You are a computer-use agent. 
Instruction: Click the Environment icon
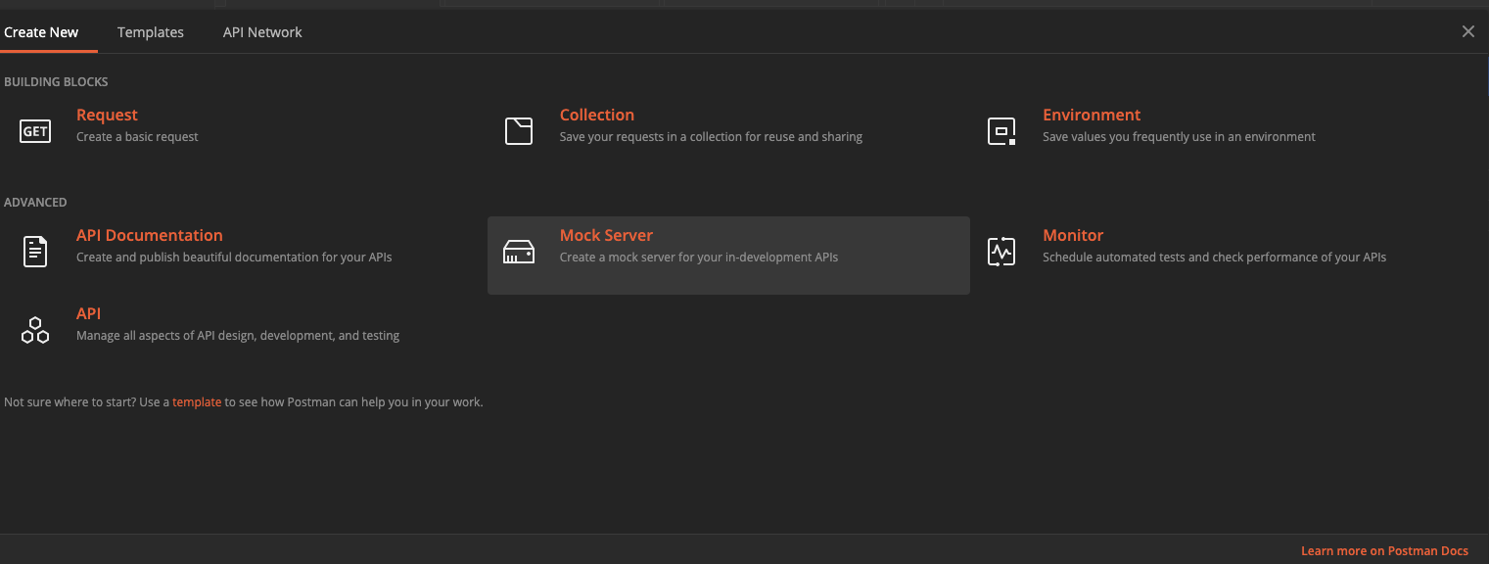coord(1001,130)
